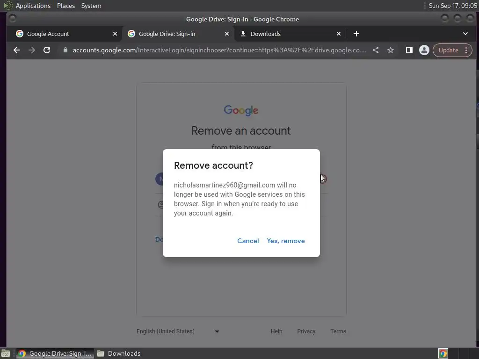This screenshot has width=479, height=359.
Task: Open a new tab with plus icon
Action: coord(356,34)
